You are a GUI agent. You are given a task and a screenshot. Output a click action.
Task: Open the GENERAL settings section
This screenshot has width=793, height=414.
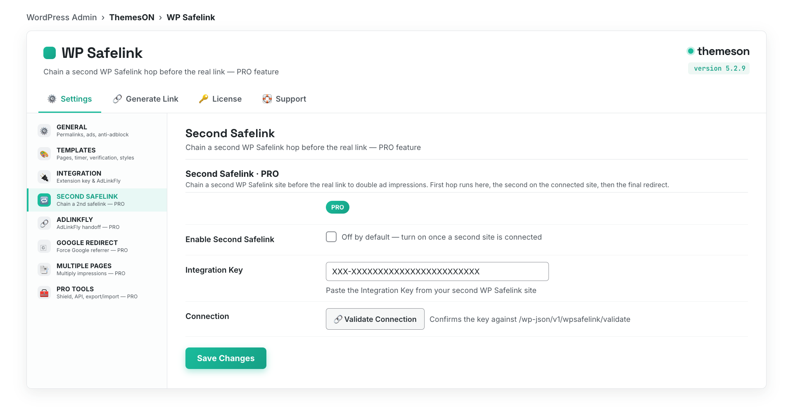[x=97, y=131]
